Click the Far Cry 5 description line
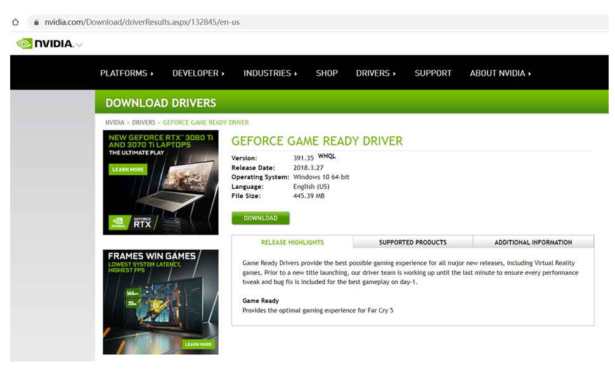This screenshot has width=615, height=380. point(318,310)
